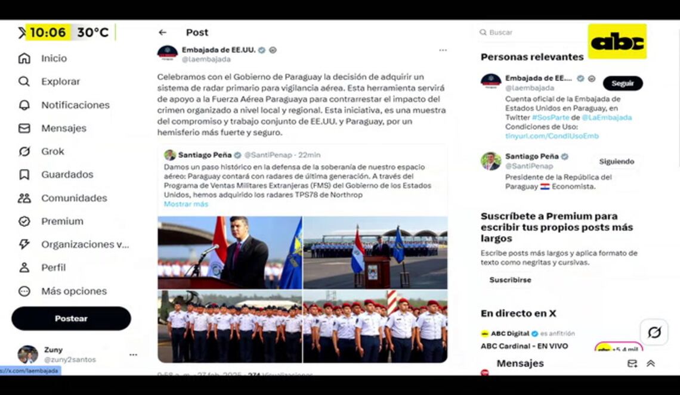Open Notificaciones bell icon

(24, 105)
